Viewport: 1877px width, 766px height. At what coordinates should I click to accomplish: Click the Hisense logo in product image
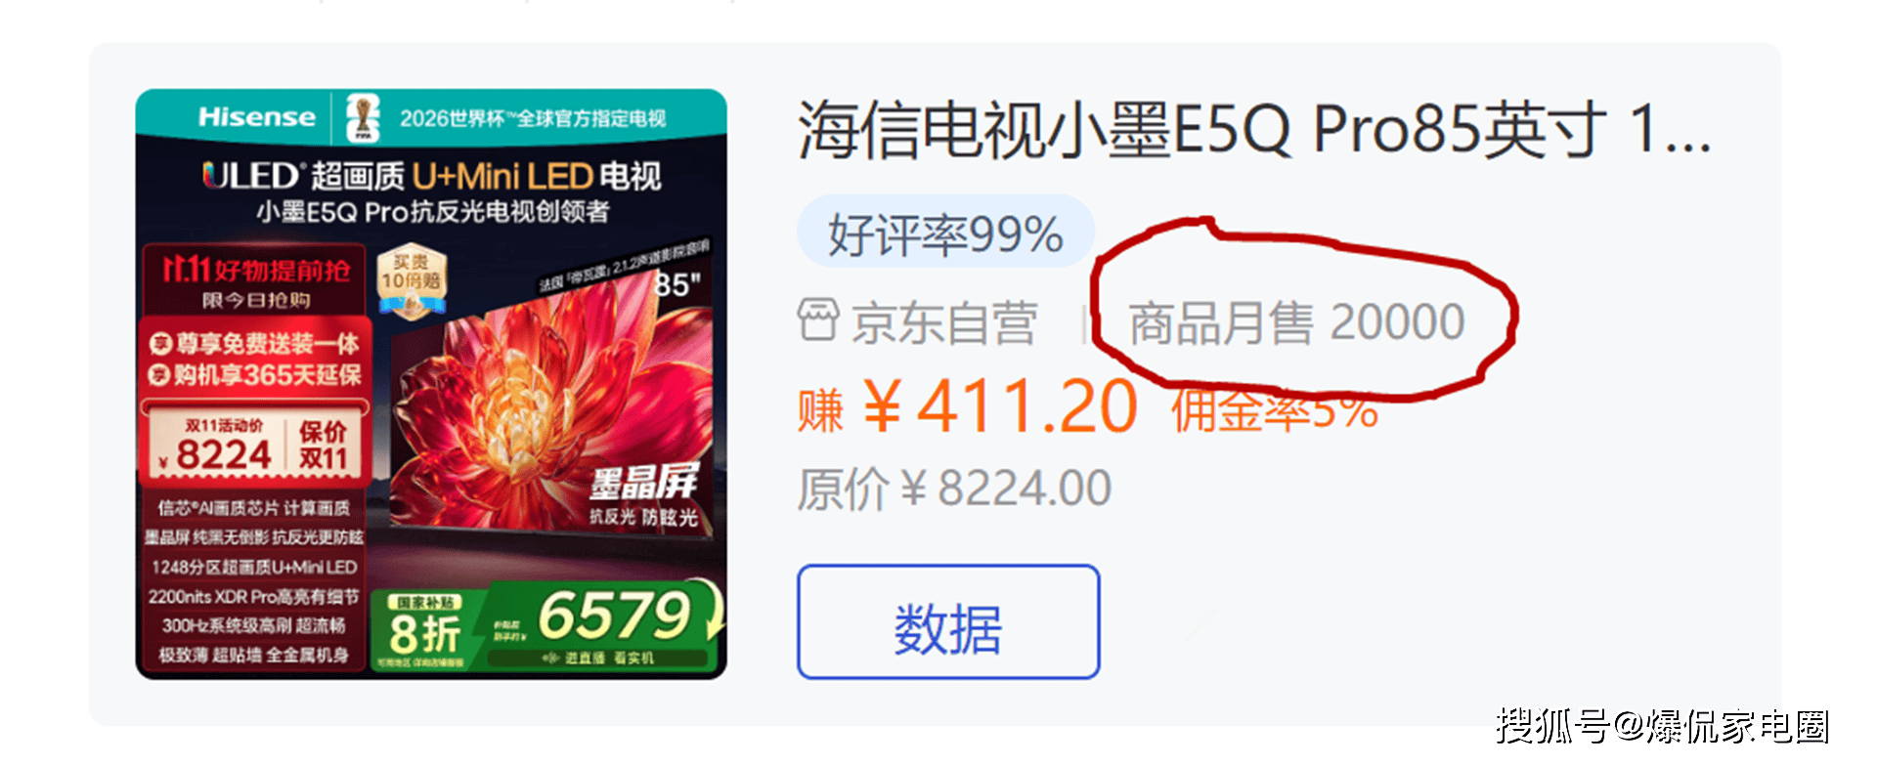point(257,117)
